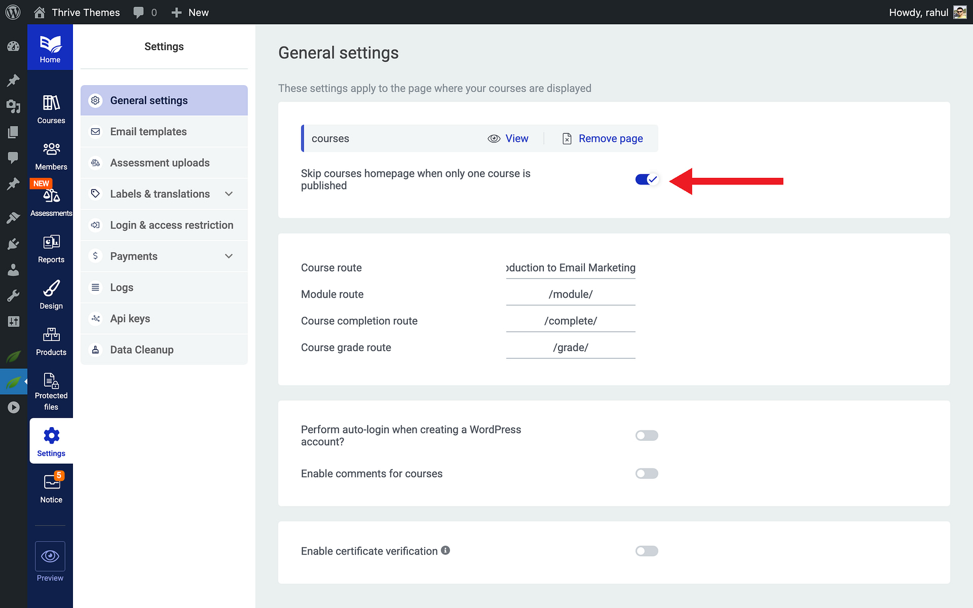Expand the Labels & translations section
973x608 pixels.
(164, 194)
